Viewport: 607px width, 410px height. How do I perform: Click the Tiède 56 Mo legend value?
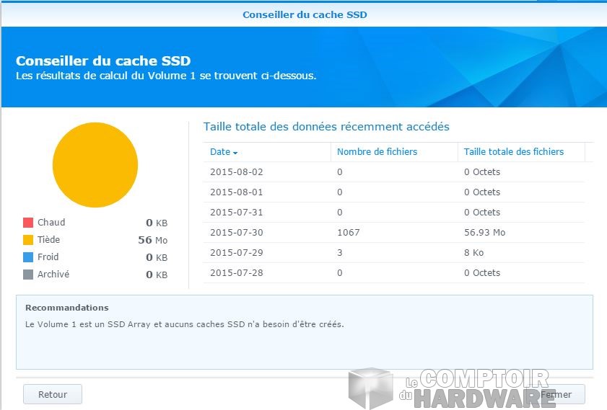tap(152, 240)
